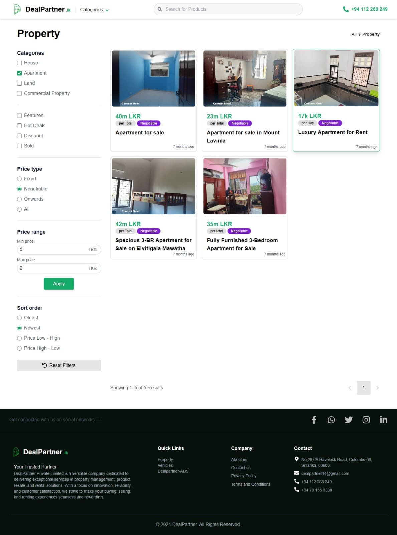This screenshot has height=535, width=397.
Task: Go to previous results page arrow
Action: 350,388
